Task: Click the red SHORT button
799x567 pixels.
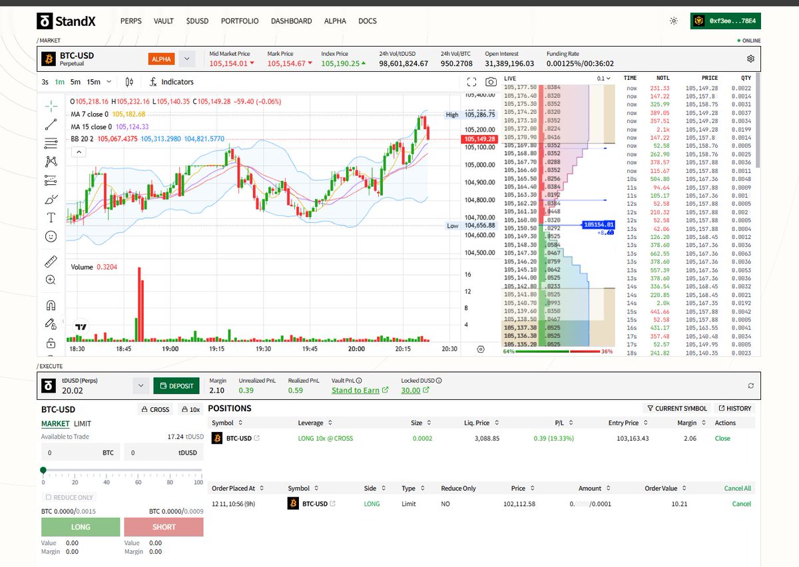Action: (164, 526)
